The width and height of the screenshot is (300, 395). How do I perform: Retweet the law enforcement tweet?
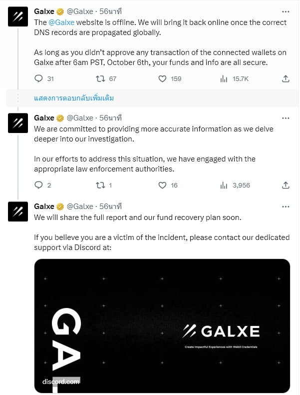pyautogui.click(x=100, y=185)
